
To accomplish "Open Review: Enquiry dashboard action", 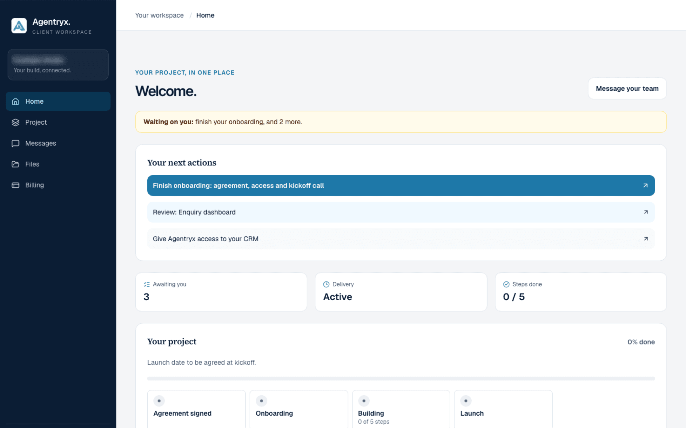I will [401, 212].
